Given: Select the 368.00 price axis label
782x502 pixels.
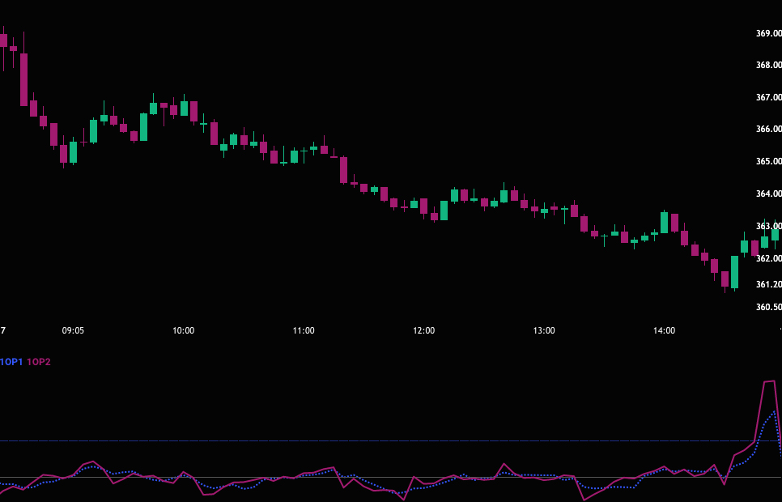Looking at the screenshot, I should 769,65.
